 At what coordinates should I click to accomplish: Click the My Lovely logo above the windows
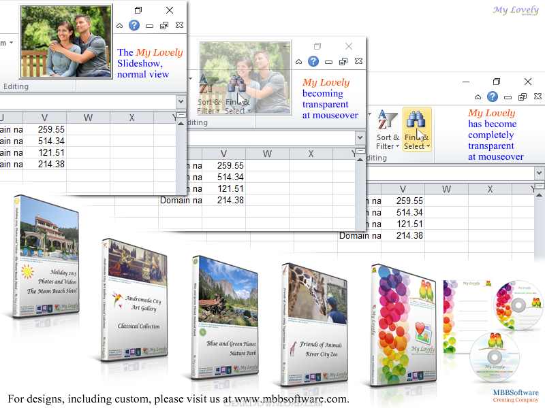(x=516, y=10)
